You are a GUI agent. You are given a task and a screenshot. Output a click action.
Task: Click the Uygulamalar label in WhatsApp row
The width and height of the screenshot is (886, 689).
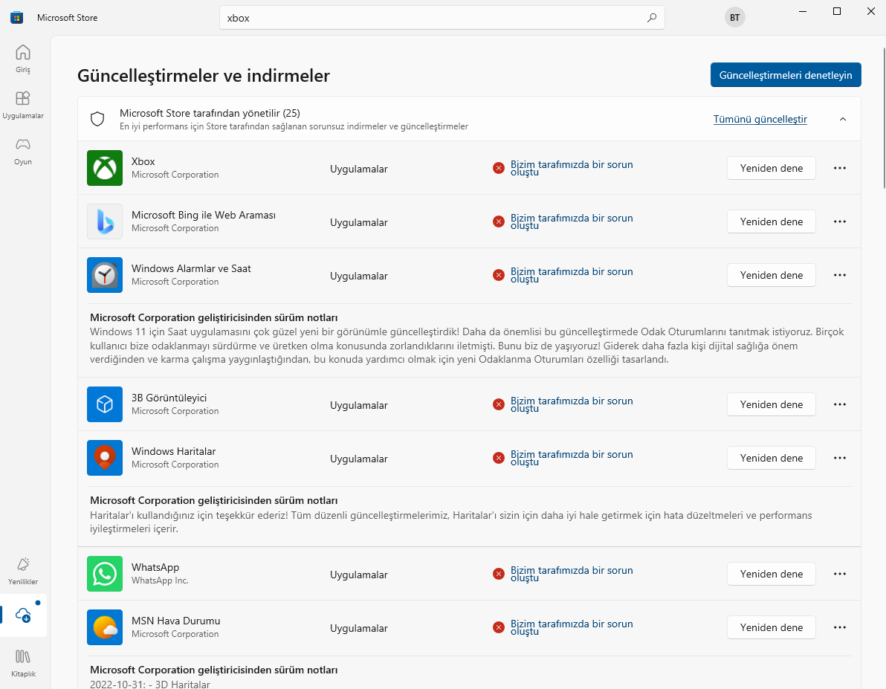pos(359,575)
